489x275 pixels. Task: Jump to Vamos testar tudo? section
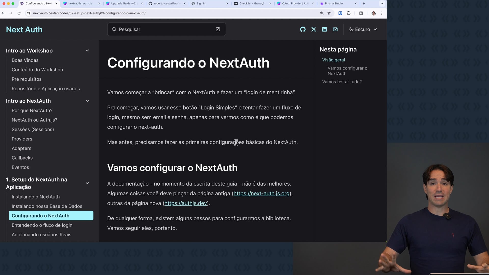click(342, 82)
